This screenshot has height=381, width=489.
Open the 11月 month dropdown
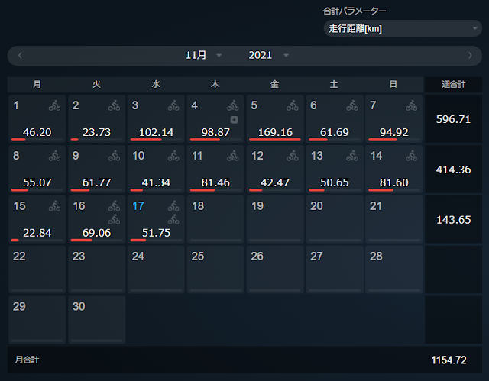(x=203, y=56)
